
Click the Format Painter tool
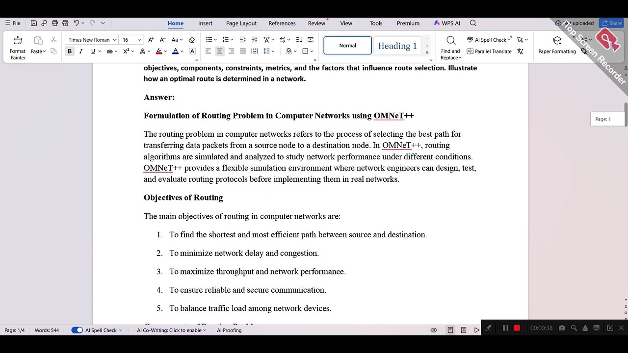[x=18, y=48]
